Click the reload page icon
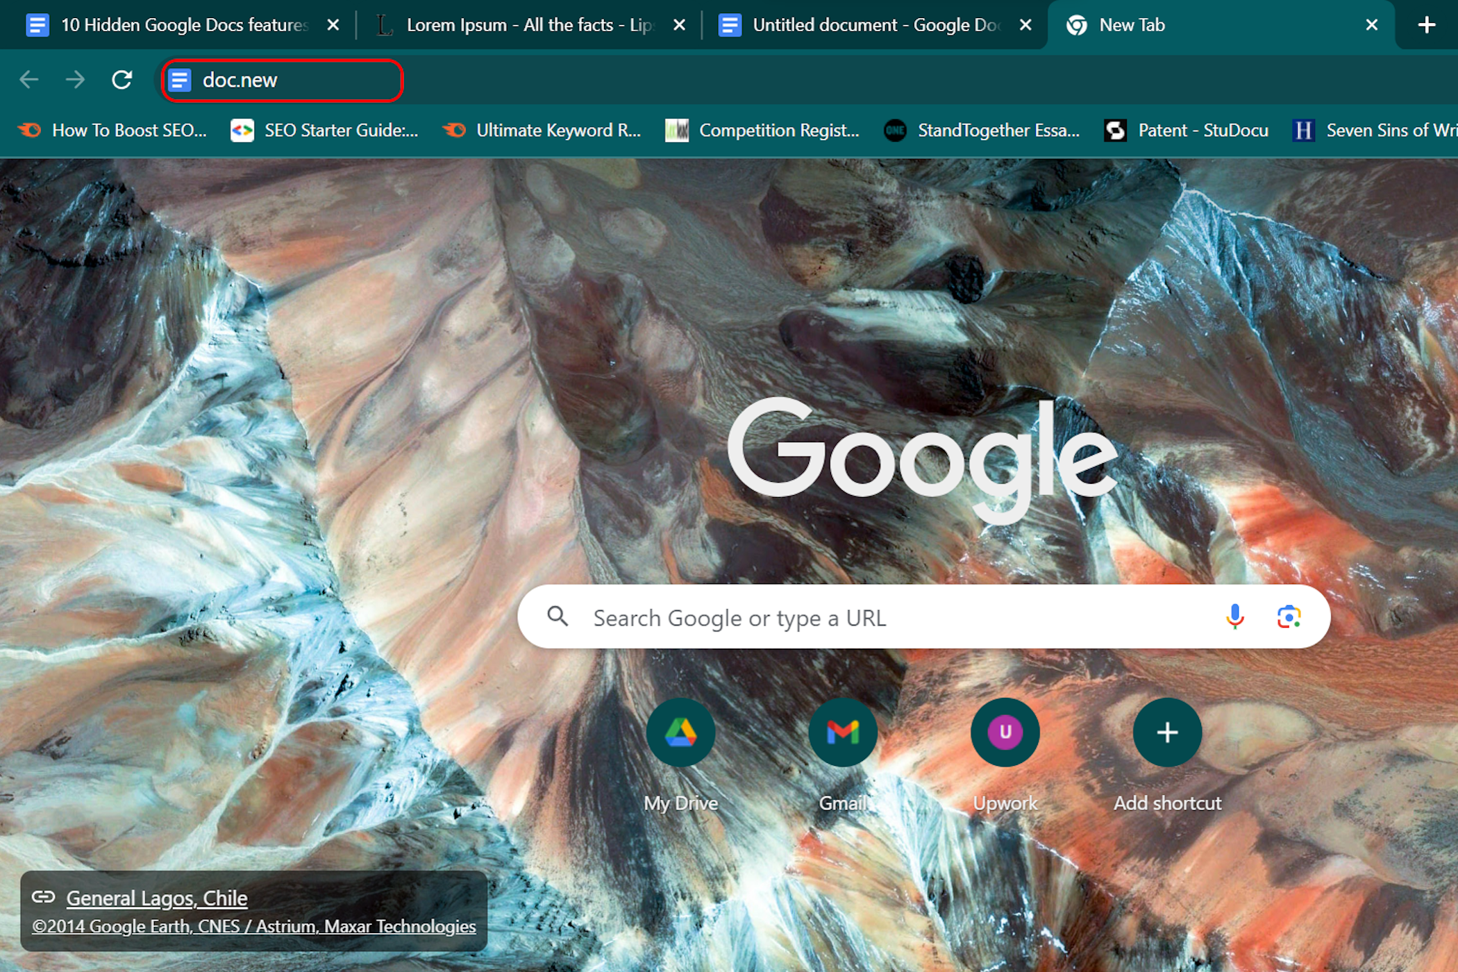 [x=122, y=80]
